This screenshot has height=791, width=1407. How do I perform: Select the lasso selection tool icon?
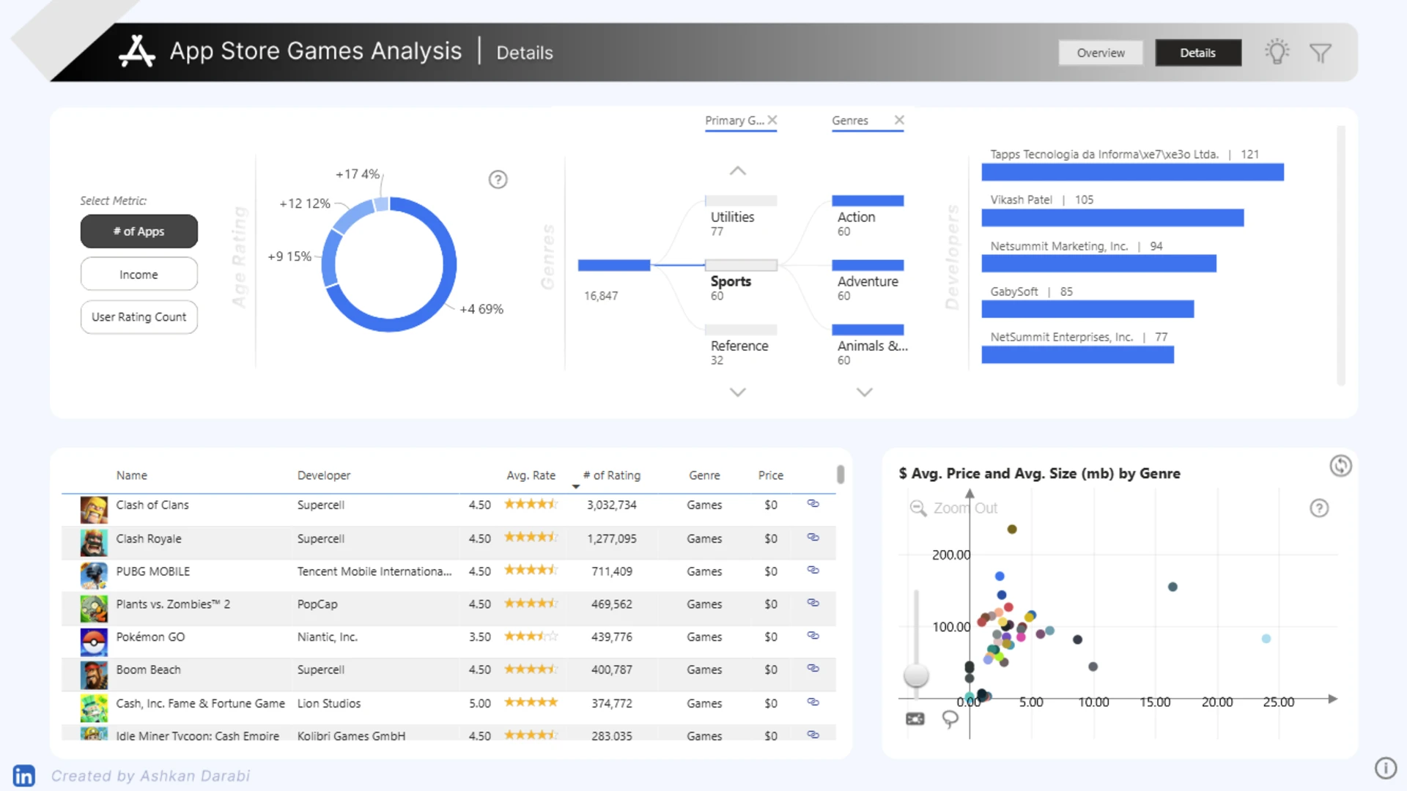(x=950, y=719)
